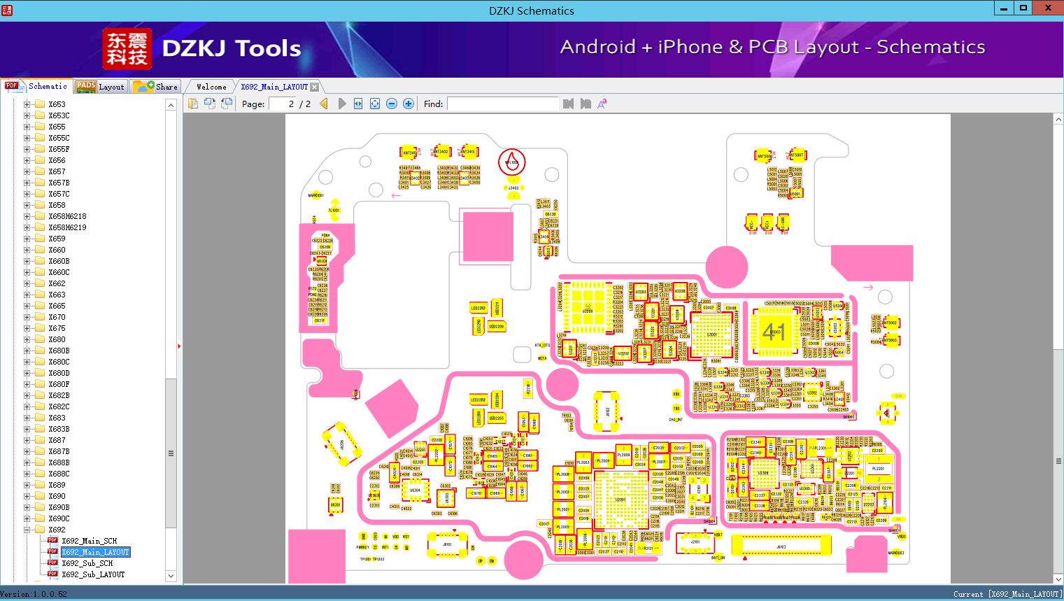Click the tree panel scroll up arrow
The width and height of the screenshot is (1064, 601).
click(171, 105)
